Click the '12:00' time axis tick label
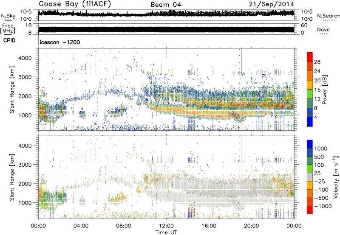The width and height of the screenshot is (340, 235). click(x=166, y=226)
